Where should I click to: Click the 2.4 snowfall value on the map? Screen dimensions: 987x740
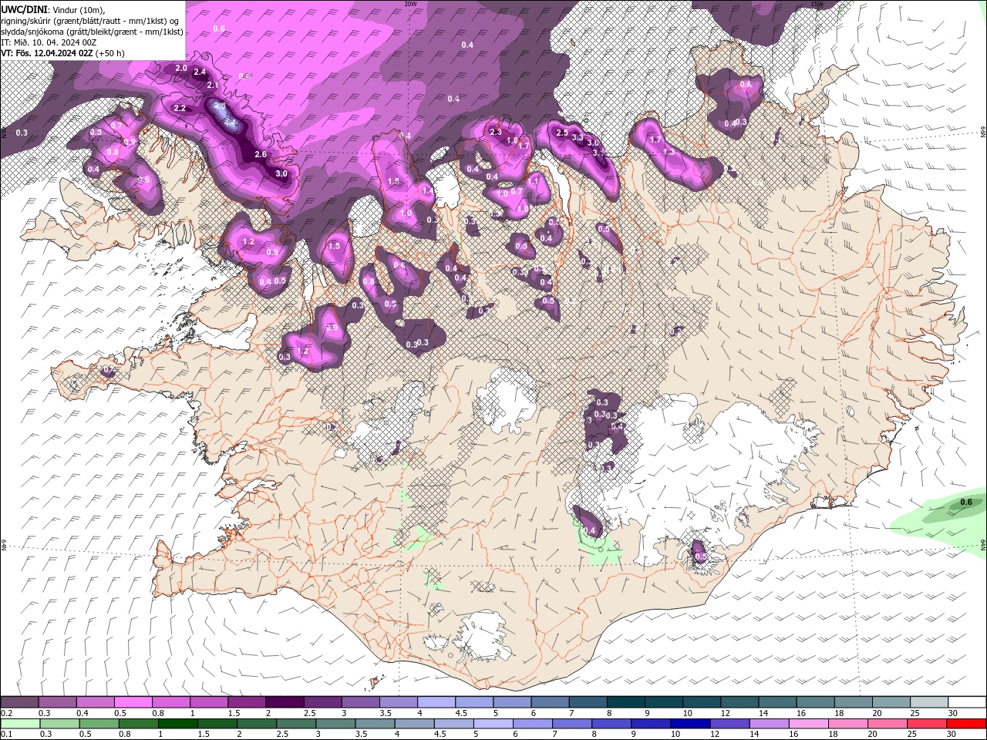pos(200,72)
